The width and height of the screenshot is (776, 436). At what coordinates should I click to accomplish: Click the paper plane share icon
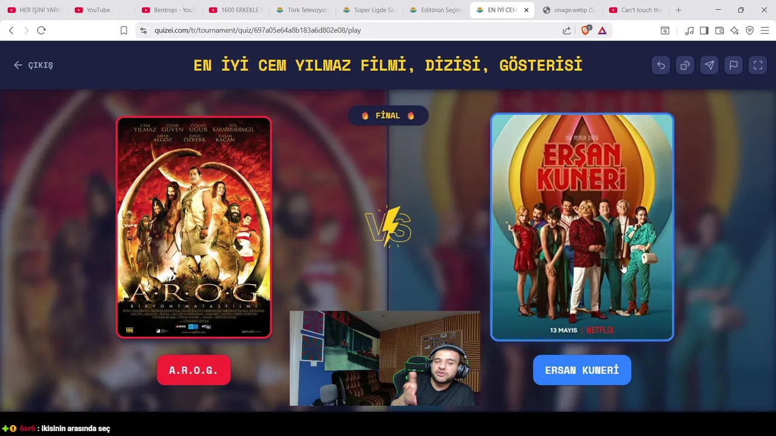click(709, 65)
